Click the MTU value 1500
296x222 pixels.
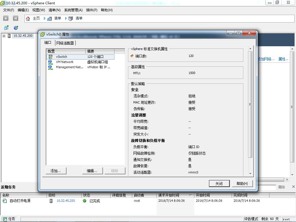point(192,73)
